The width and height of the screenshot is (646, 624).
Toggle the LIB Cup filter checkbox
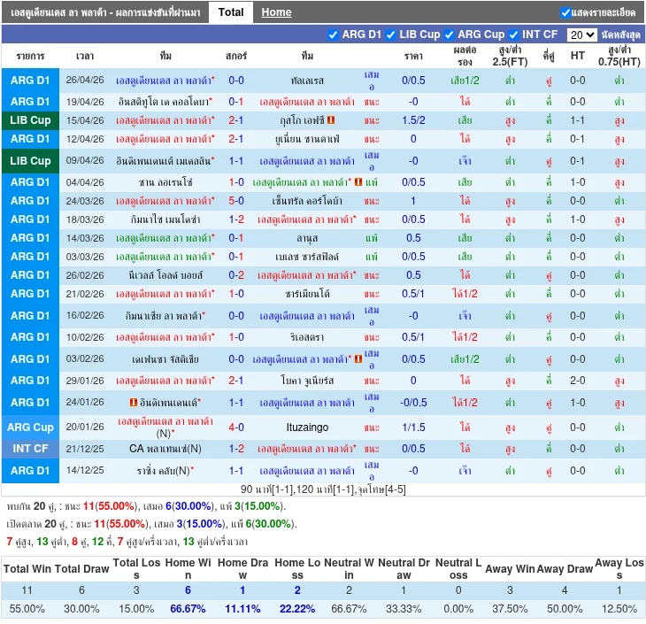tap(390, 35)
